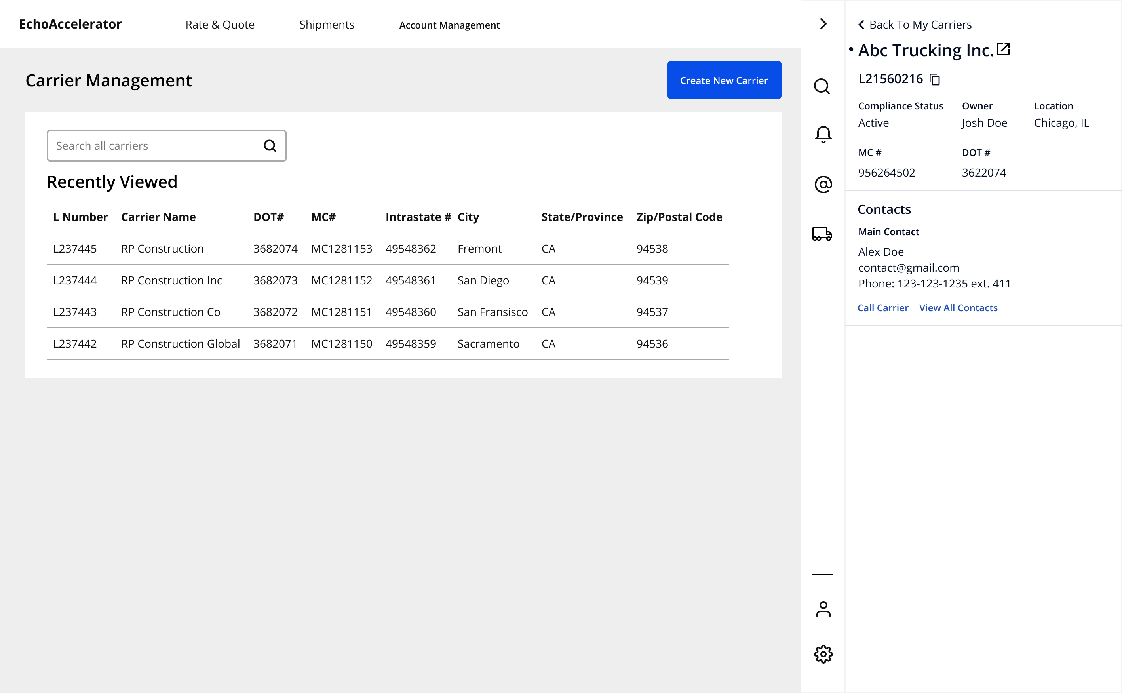Open the Rate & Quote menu
1122x693 pixels.
tap(220, 24)
